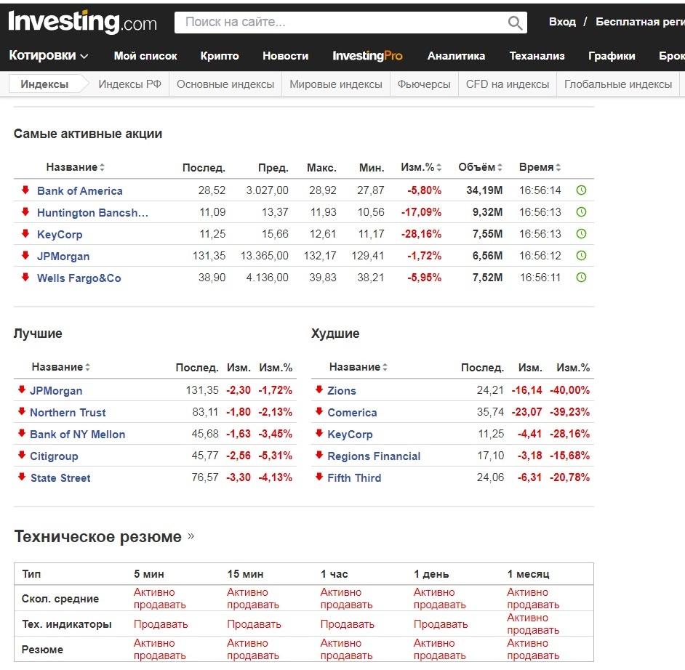Select the Фьючерсы tab
The image size is (685, 670).
[424, 84]
